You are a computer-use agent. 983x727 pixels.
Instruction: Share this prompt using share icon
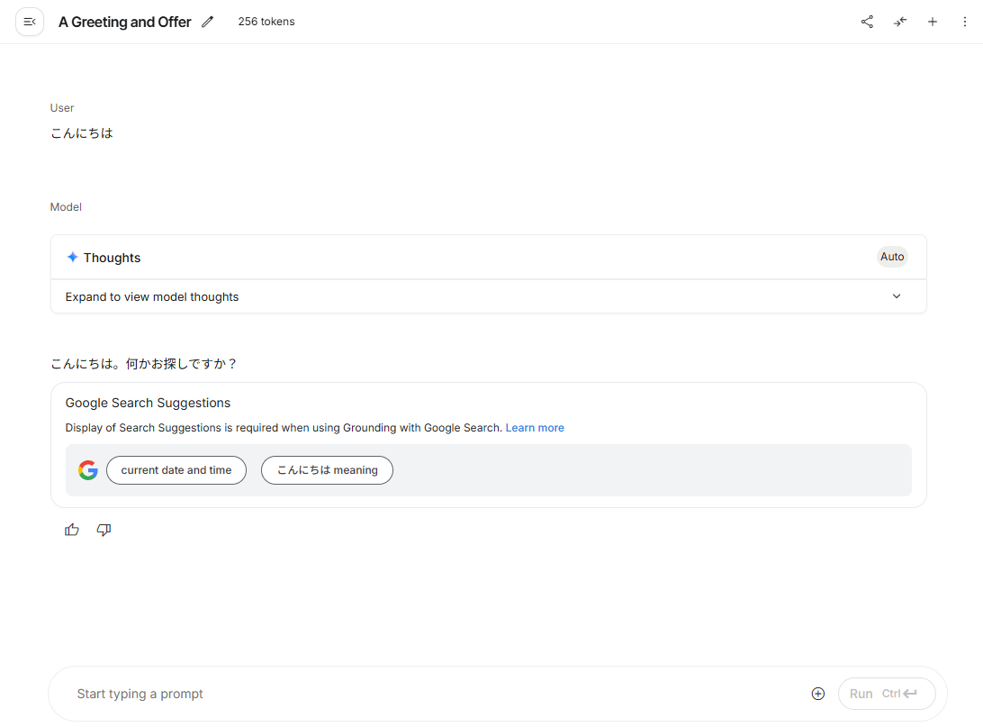[867, 22]
